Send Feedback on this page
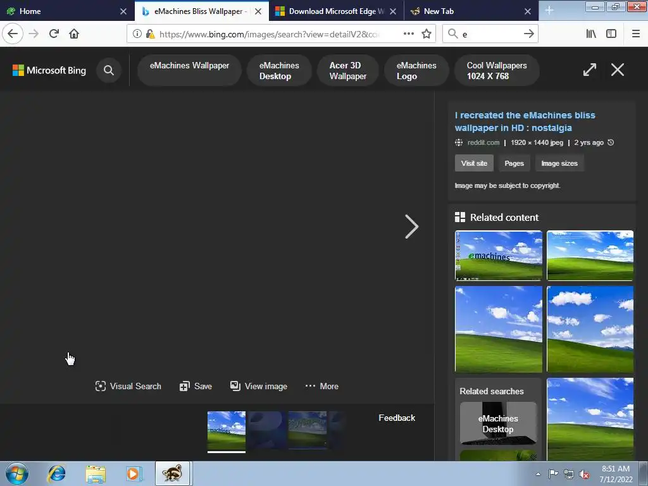Image resolution: width=648 pixels, height=486 pixels. coord(397,418)
